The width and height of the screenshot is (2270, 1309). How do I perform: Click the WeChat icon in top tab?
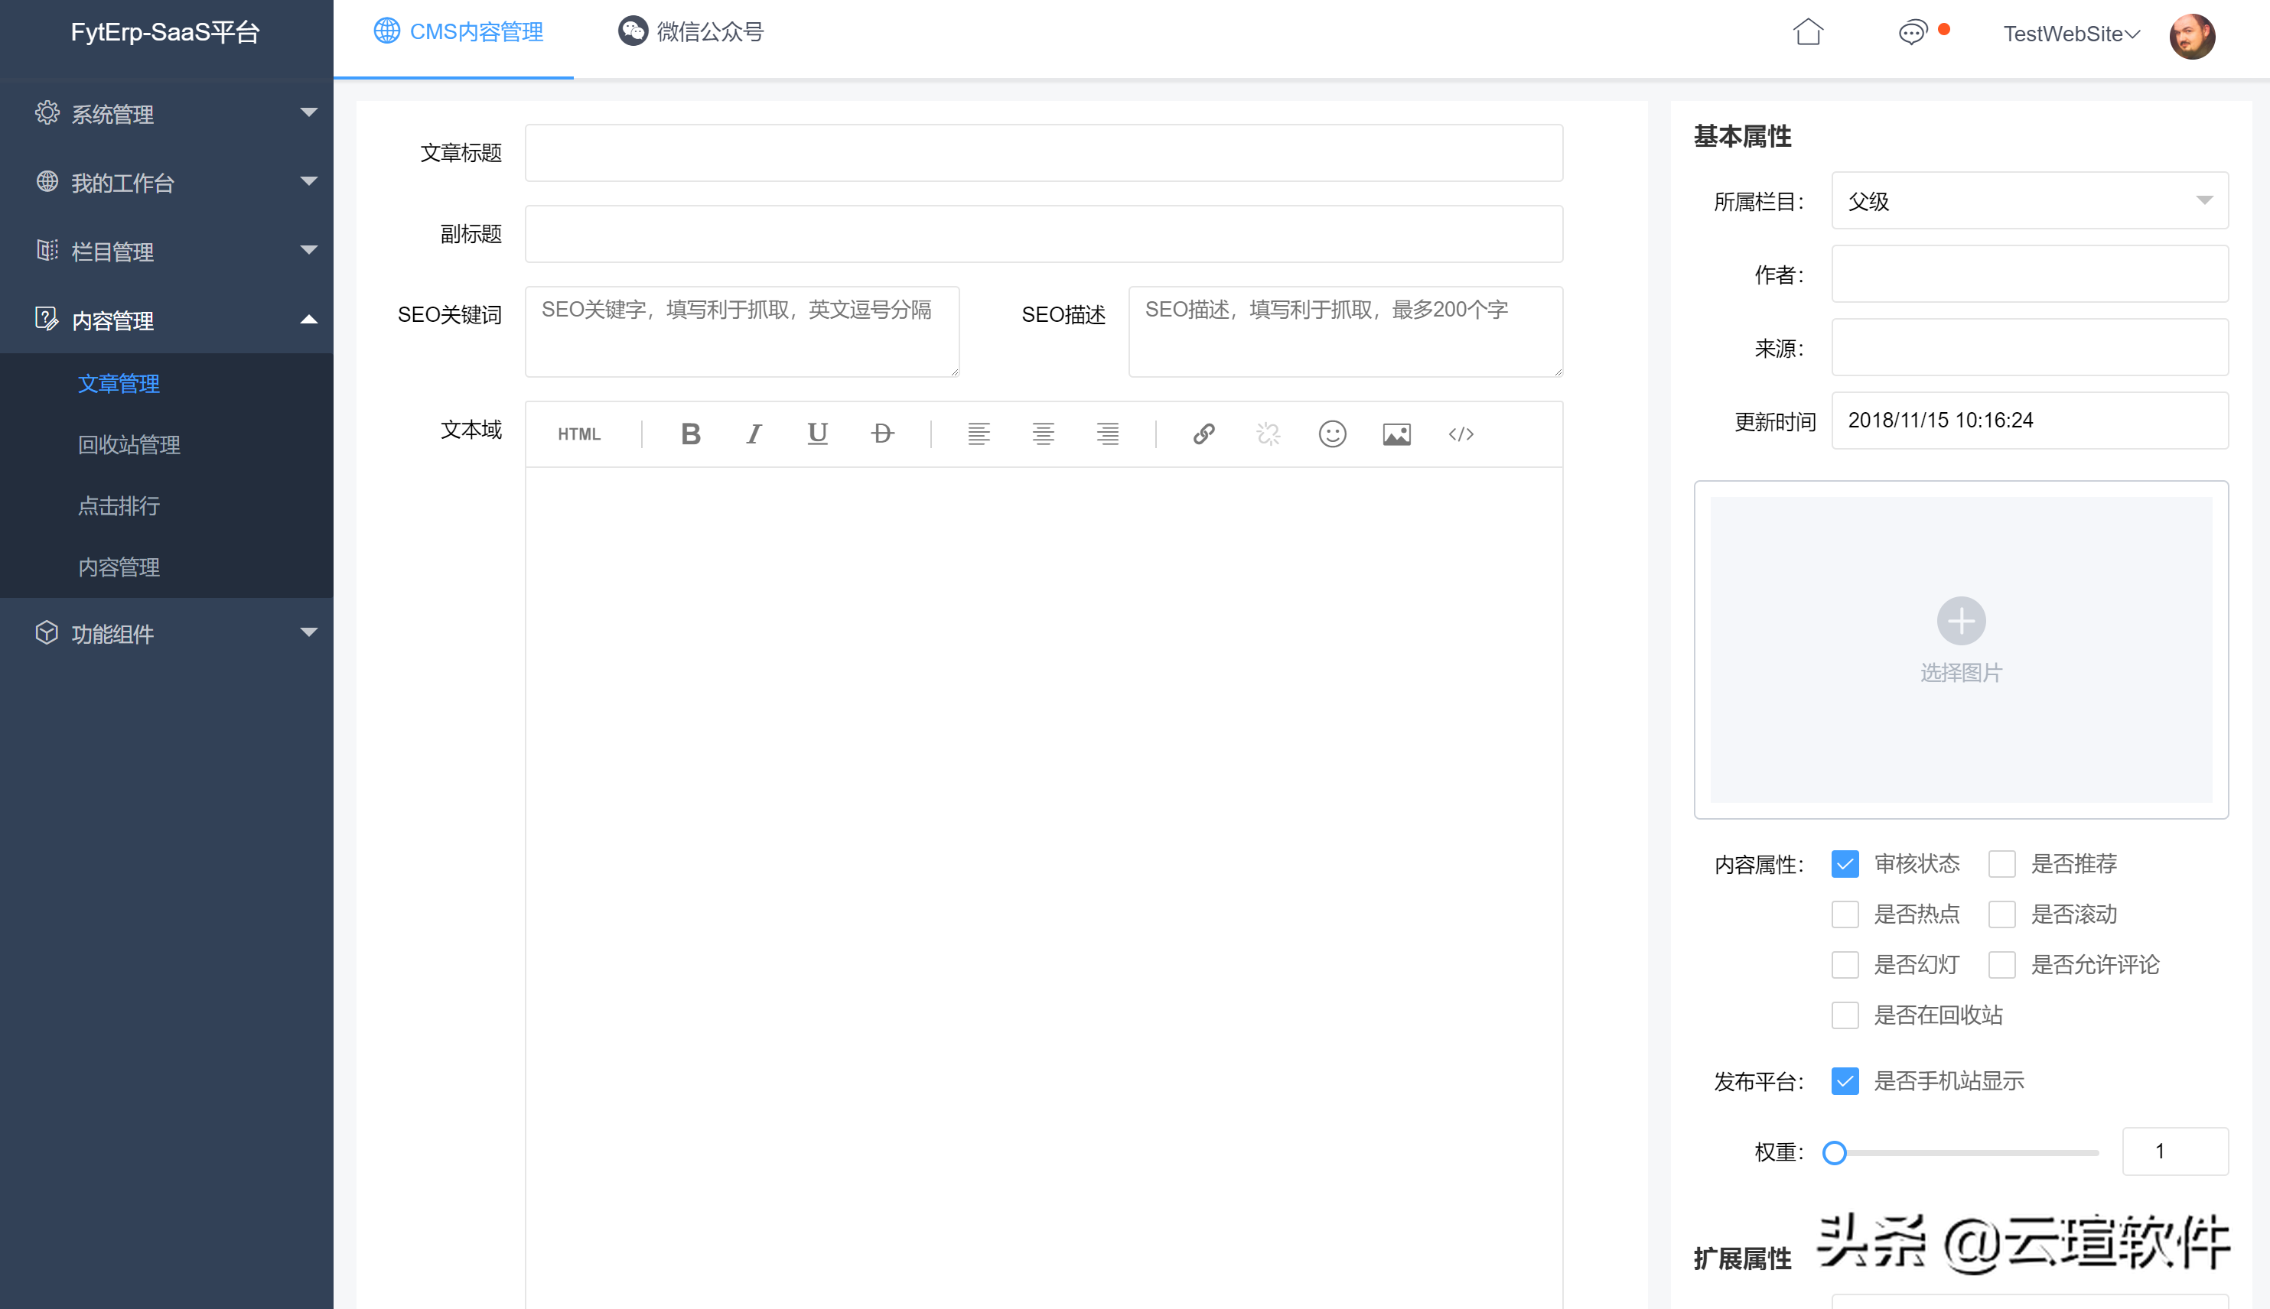(x=633, y=31)
